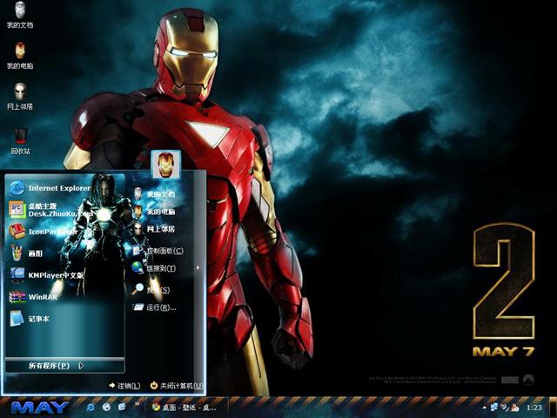The image size is (557, 418).
Task: Click the network computers tray icon
Action: pos(494,407)
